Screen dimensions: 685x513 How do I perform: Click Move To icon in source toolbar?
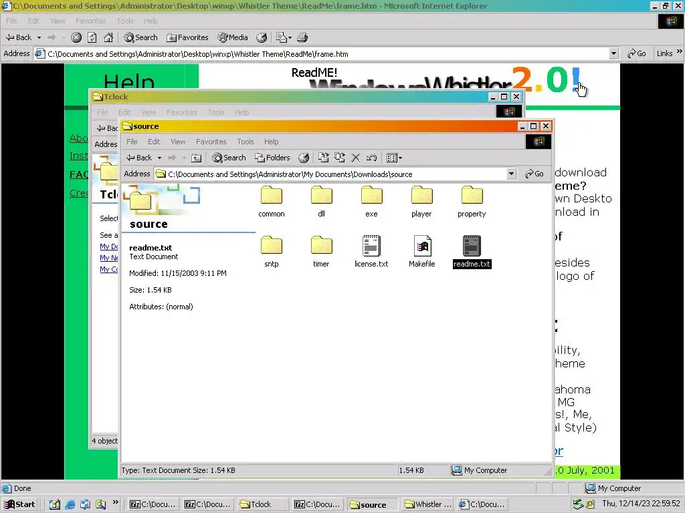[x=323, y=158]
